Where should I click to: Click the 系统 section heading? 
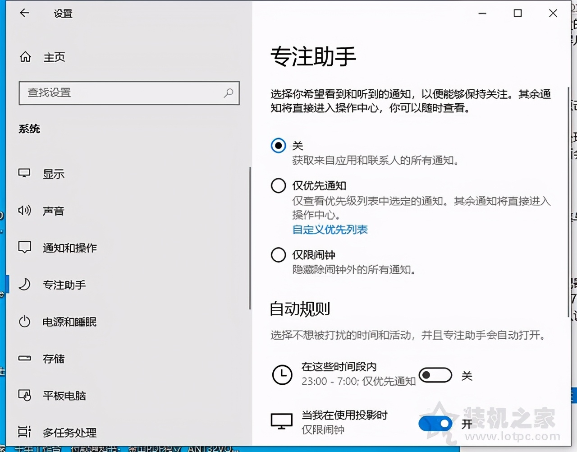click(29, 129)
